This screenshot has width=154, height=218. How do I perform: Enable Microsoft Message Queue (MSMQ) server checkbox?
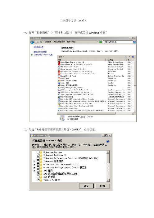click(x=38, y=167)
